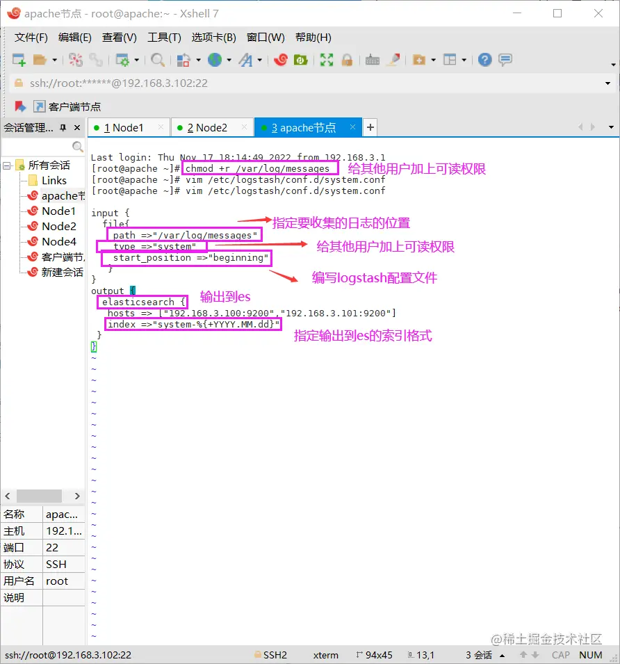Click the folder with plus toolbar icon

click(x=419, y=60)
